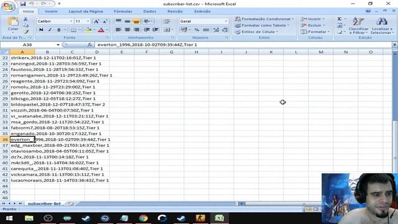This screenshot has height=224, width=398.
Task: Increase decimal places in the Número group
Action: (x=216, y=30)
